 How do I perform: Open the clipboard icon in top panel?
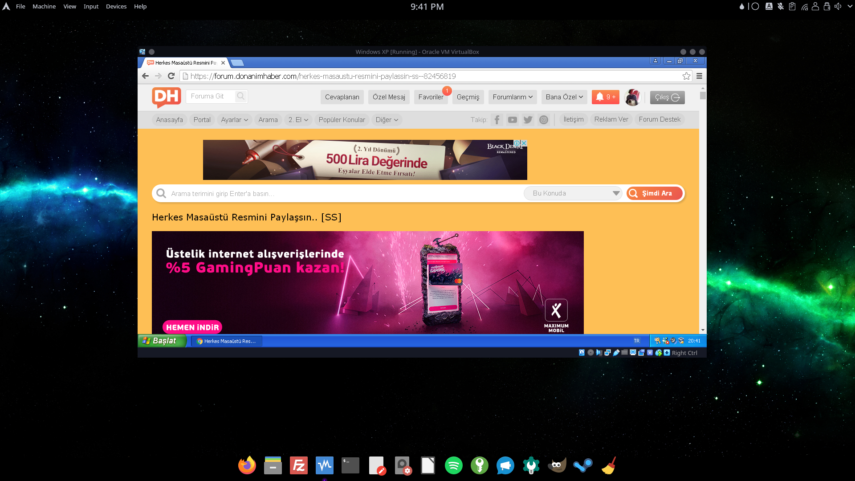click(792, 6)
